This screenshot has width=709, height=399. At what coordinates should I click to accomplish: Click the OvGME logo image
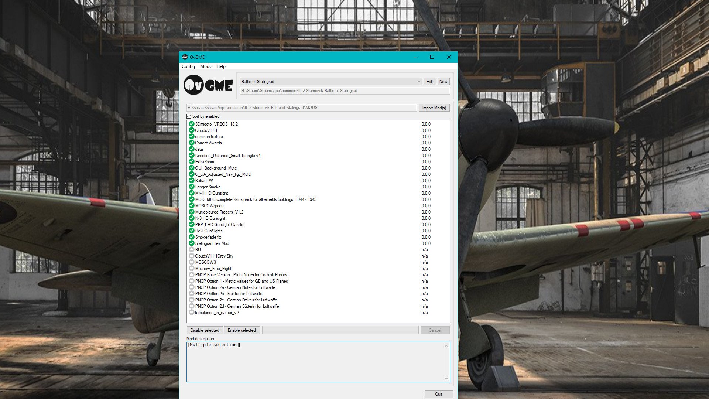[208, 85]
